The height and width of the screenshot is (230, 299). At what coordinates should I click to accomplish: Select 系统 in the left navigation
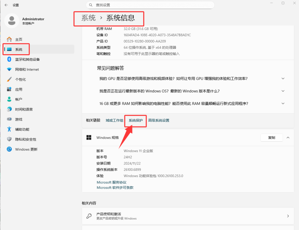(16, 49)
